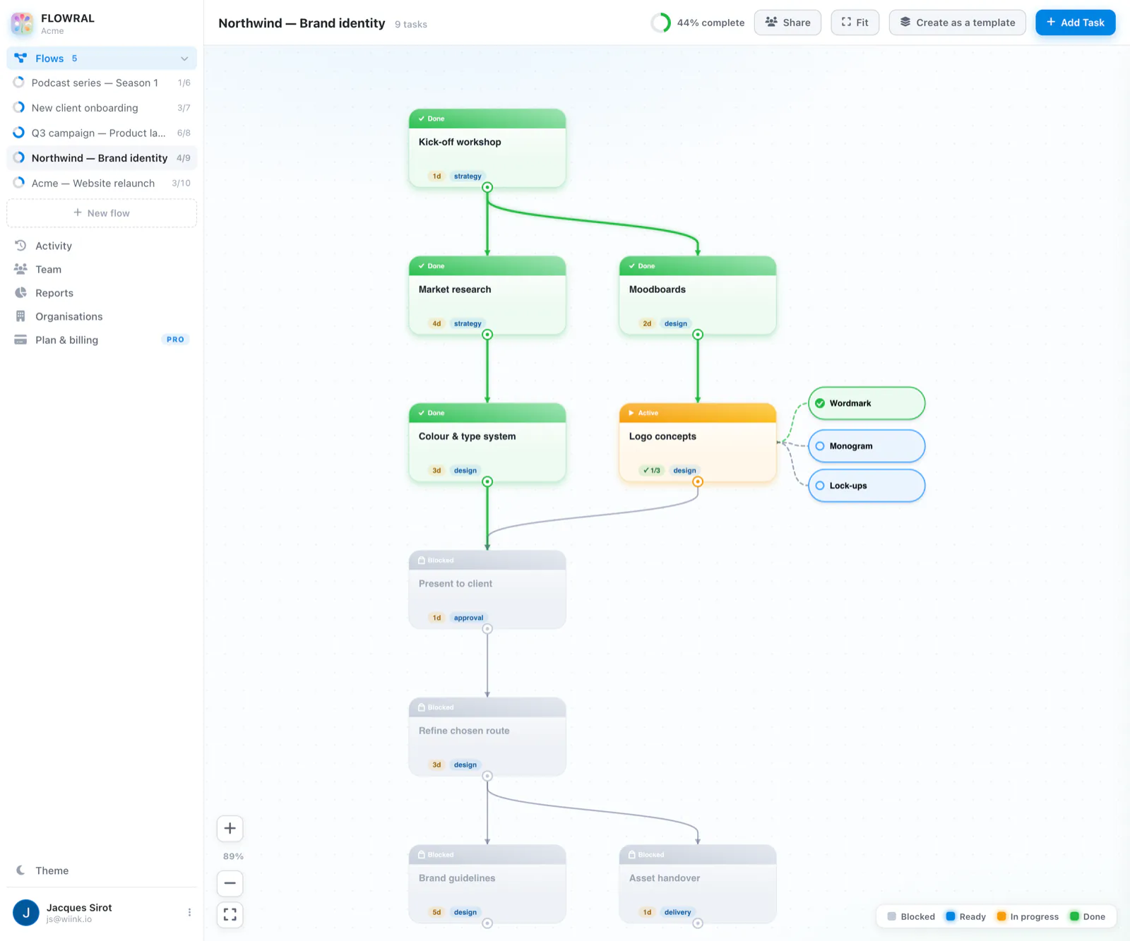
Task: Click the Colour & type system card
Action: 487,443
